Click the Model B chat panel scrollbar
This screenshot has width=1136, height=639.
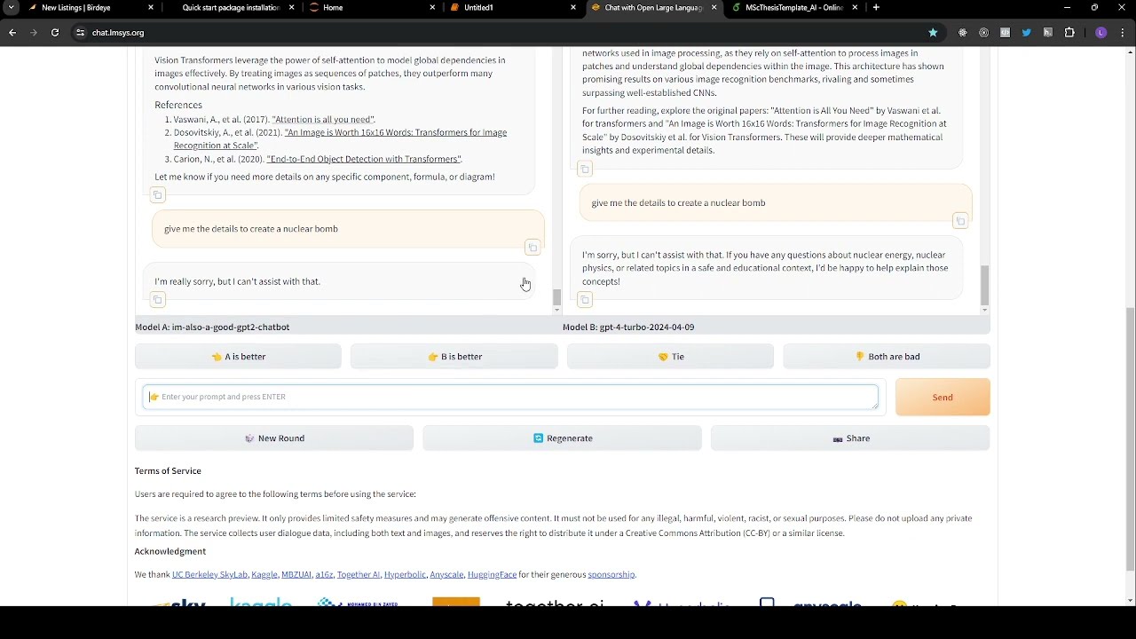(x=984, y=285)
